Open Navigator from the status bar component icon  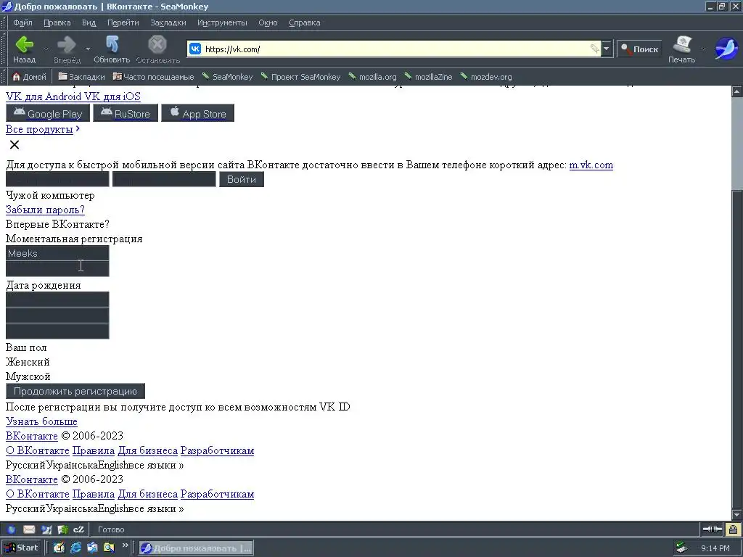coord(12,529)
